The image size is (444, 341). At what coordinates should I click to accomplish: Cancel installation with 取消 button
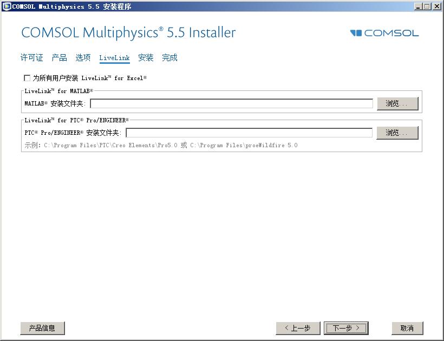407,328
